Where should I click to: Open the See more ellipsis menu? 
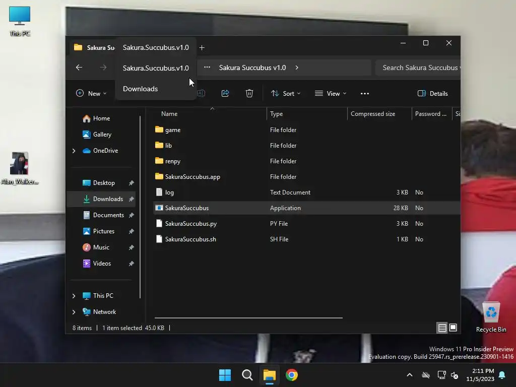point(365,93)
